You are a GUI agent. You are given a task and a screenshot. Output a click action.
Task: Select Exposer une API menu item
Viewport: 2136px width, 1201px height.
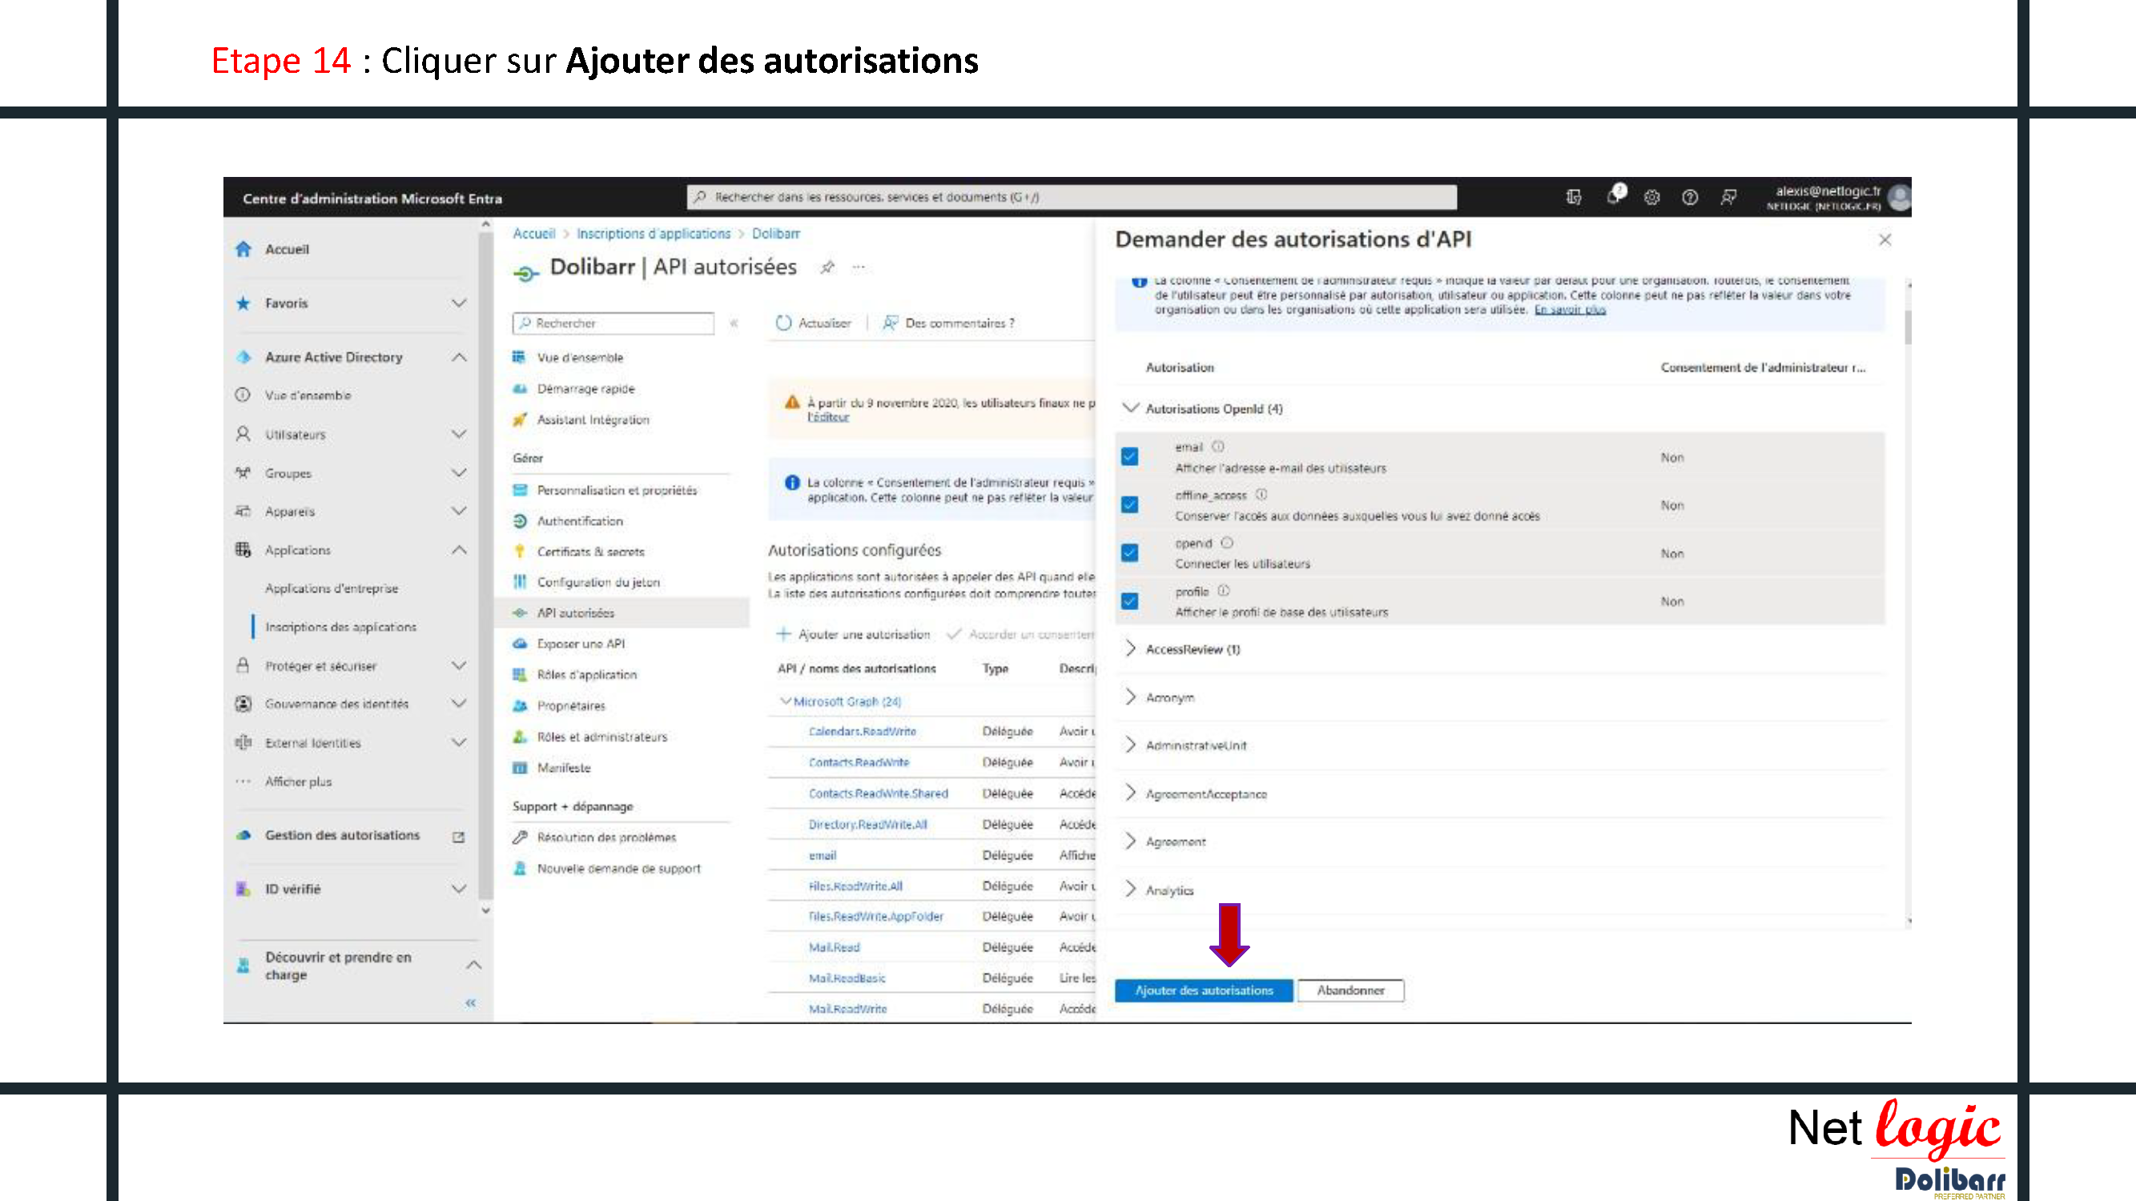581,643
